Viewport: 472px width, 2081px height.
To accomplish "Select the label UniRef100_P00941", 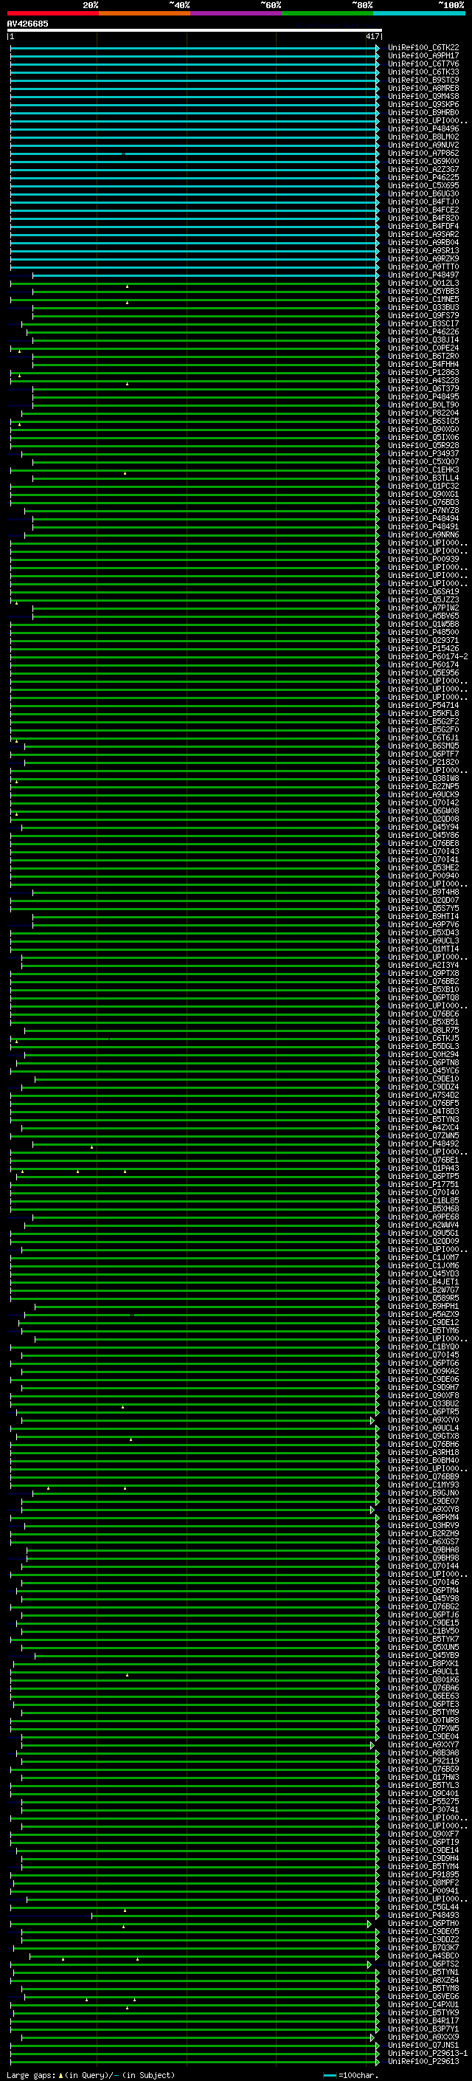I will [423, 1891].
